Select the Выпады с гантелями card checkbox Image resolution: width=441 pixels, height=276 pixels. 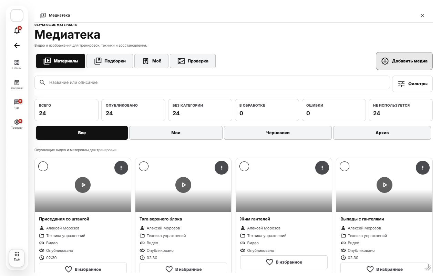point(345,166)
